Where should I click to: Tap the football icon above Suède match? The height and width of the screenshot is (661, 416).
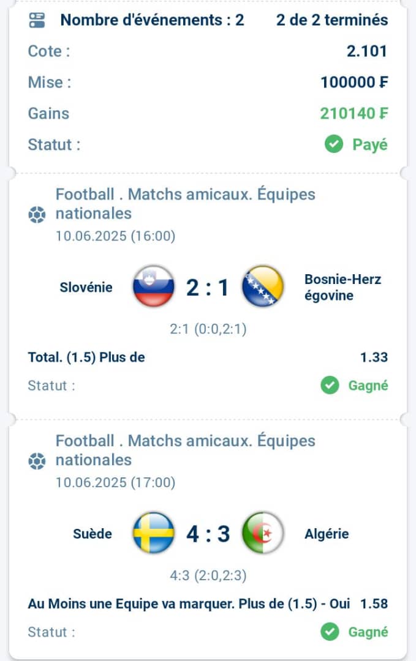point(37,461)
